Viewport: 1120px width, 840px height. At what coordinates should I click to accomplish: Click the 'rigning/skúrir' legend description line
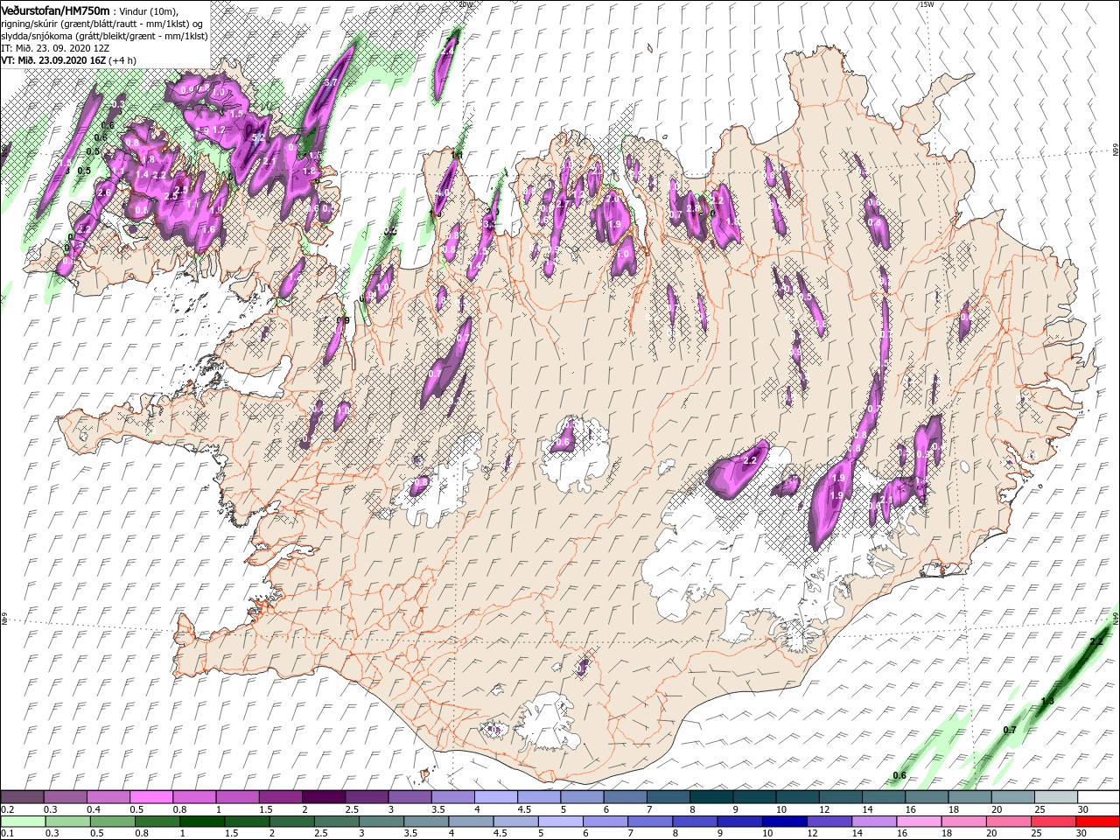click(x=101, y=23)
